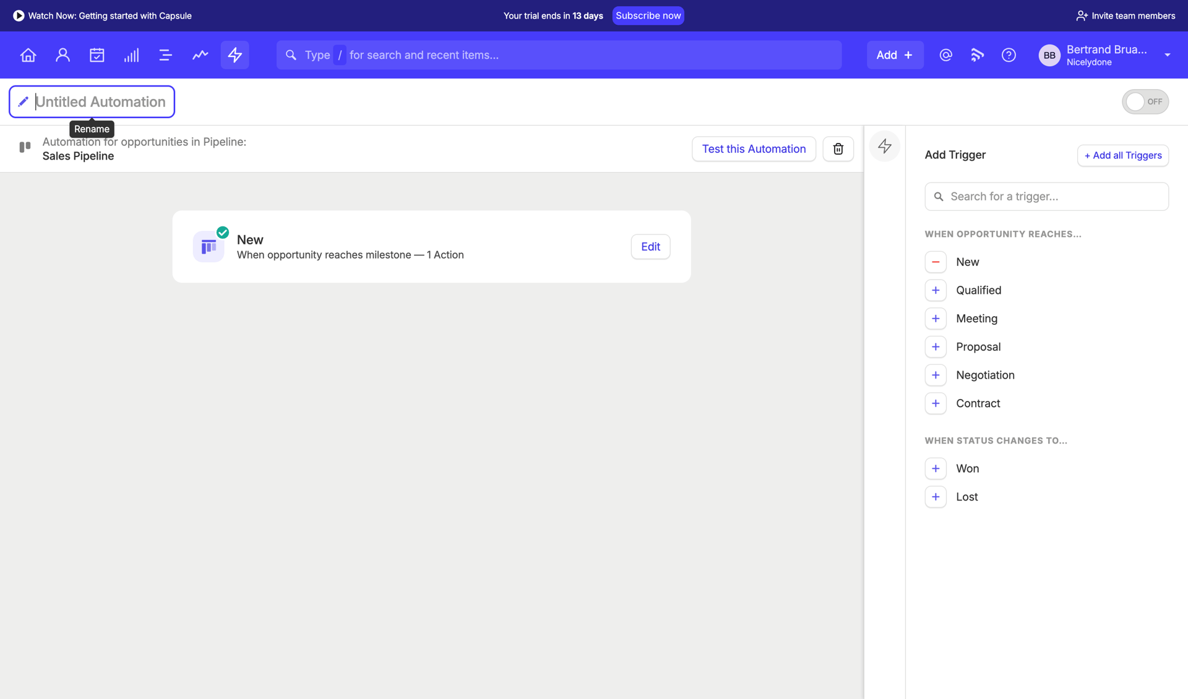Viewport: 1188px width, 699px height.
Task: Open the sales pipeline trend icon
Action: [200, 54]
